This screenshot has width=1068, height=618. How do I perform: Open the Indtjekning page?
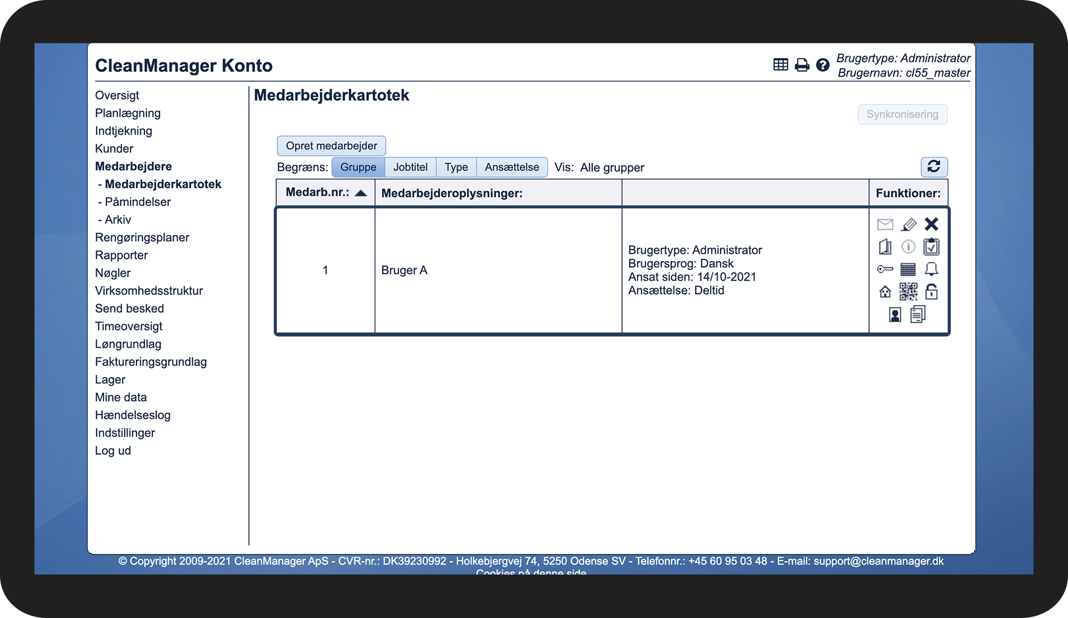(123, 131)
